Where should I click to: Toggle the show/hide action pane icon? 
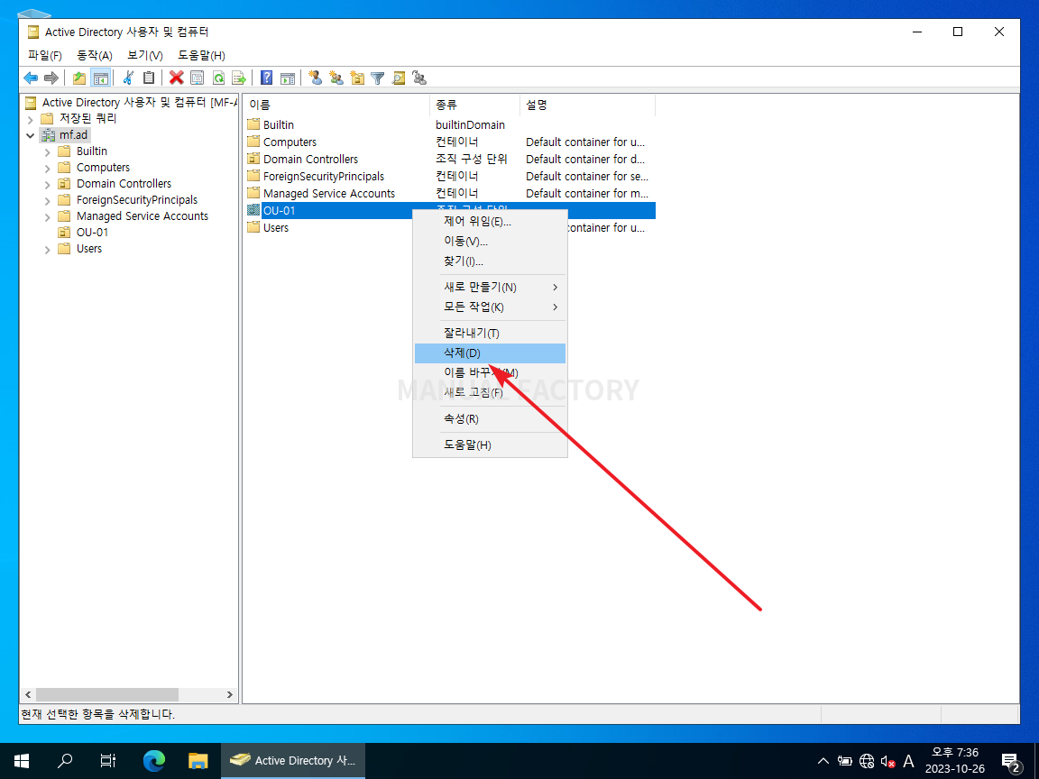click(x=288, y=78)
